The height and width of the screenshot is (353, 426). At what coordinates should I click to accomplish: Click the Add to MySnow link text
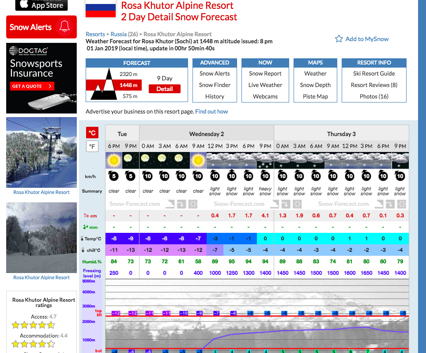[367, 39]
